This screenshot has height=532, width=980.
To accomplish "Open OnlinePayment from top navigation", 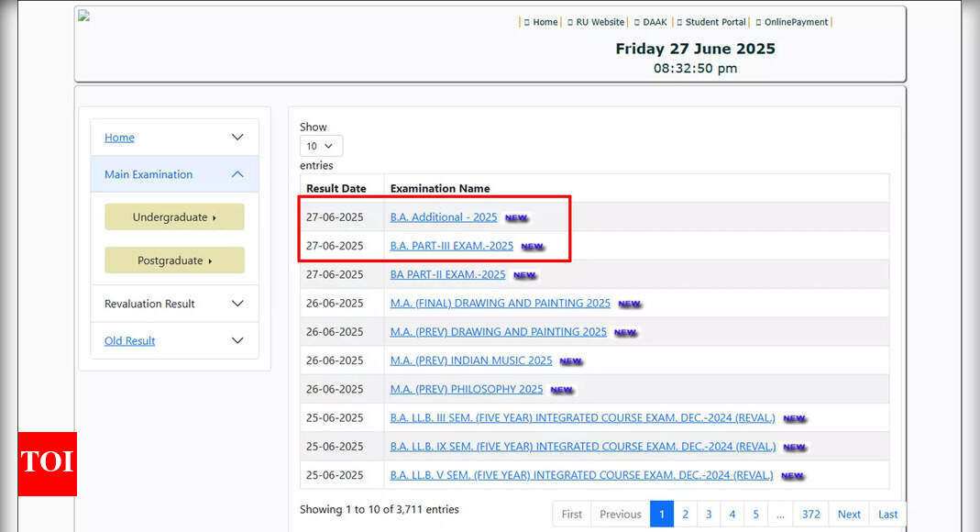I will click(796, 22).
